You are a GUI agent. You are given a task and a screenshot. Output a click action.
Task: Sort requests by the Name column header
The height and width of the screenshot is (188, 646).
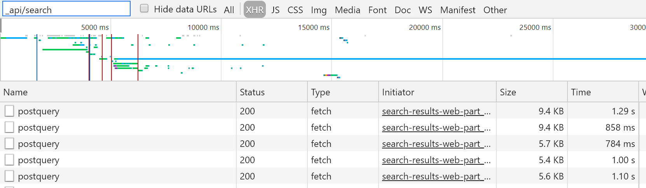(118, 92)
